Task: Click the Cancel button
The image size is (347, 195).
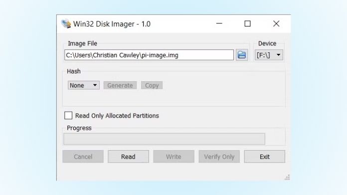Action: coord(83,157)
